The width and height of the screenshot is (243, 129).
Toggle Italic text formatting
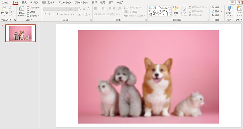[x=49, y=14]
